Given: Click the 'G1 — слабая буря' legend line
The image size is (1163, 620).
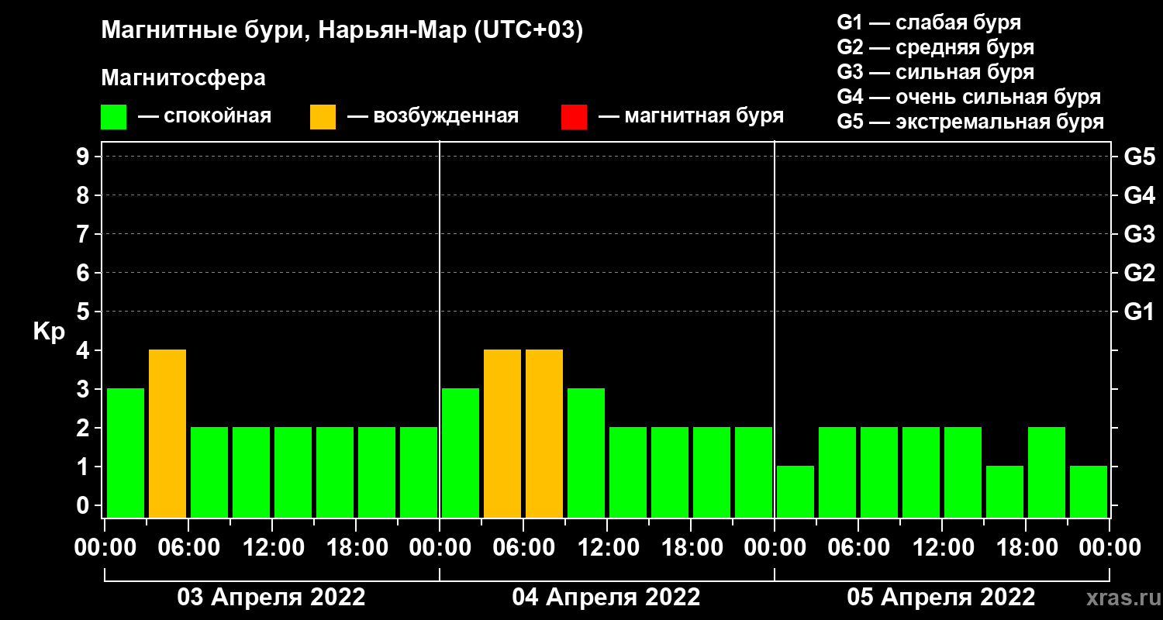Looking at the screenshot, I should coord(929,22).
